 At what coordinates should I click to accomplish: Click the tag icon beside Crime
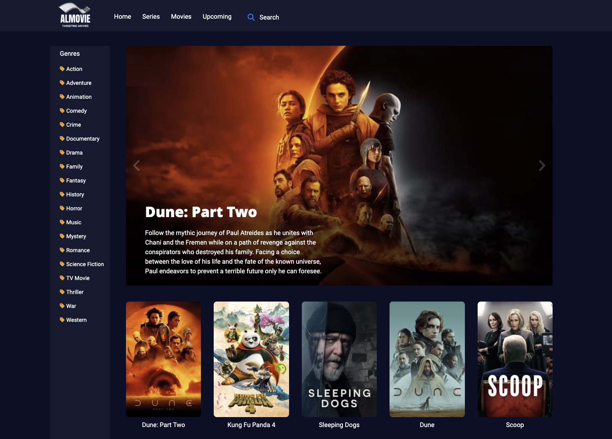pos(62,125)
